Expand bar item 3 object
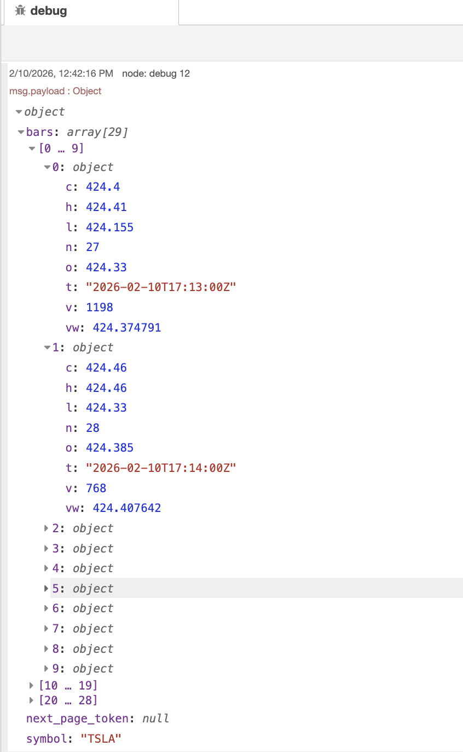 point(47,549)
